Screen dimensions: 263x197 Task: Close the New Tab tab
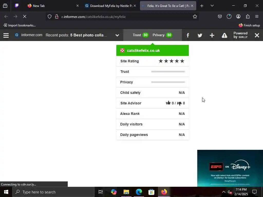click(x=78, y=6)
